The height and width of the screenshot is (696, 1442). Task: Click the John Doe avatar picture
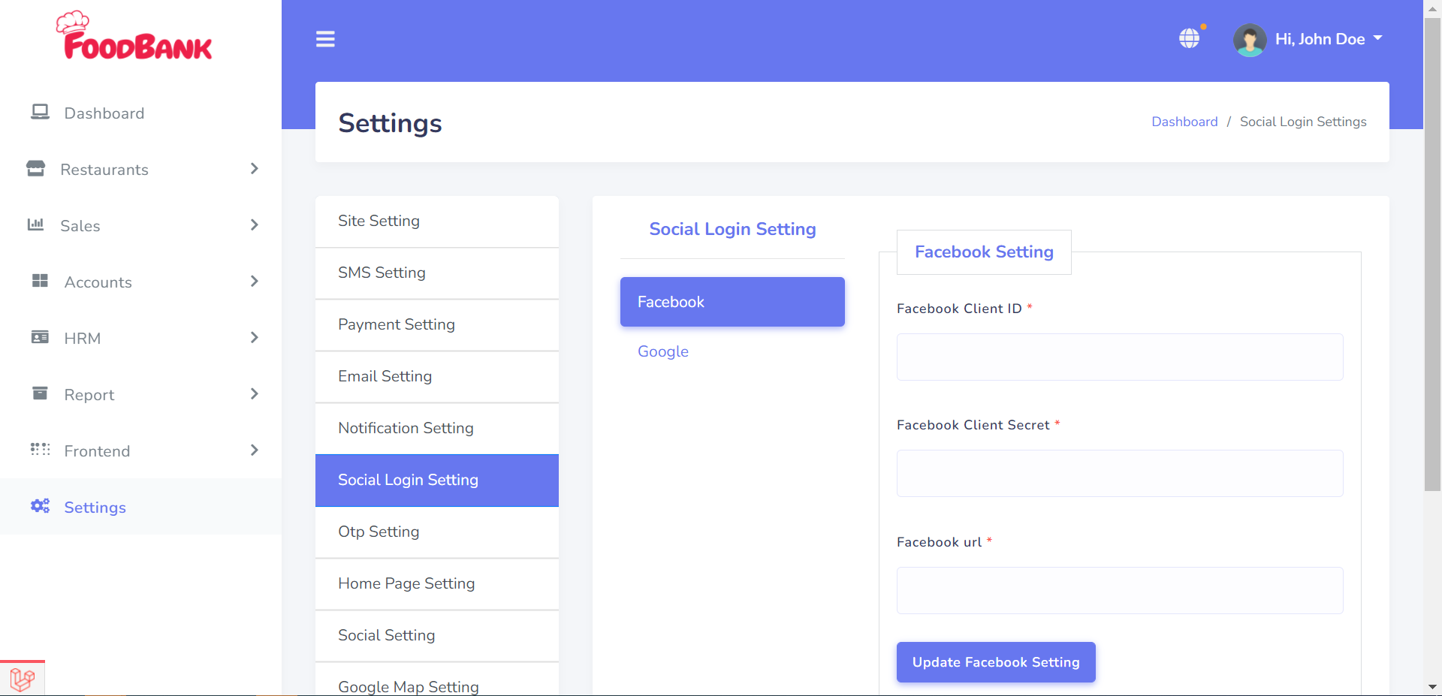pyautogui.click(x=1250, y=40)
